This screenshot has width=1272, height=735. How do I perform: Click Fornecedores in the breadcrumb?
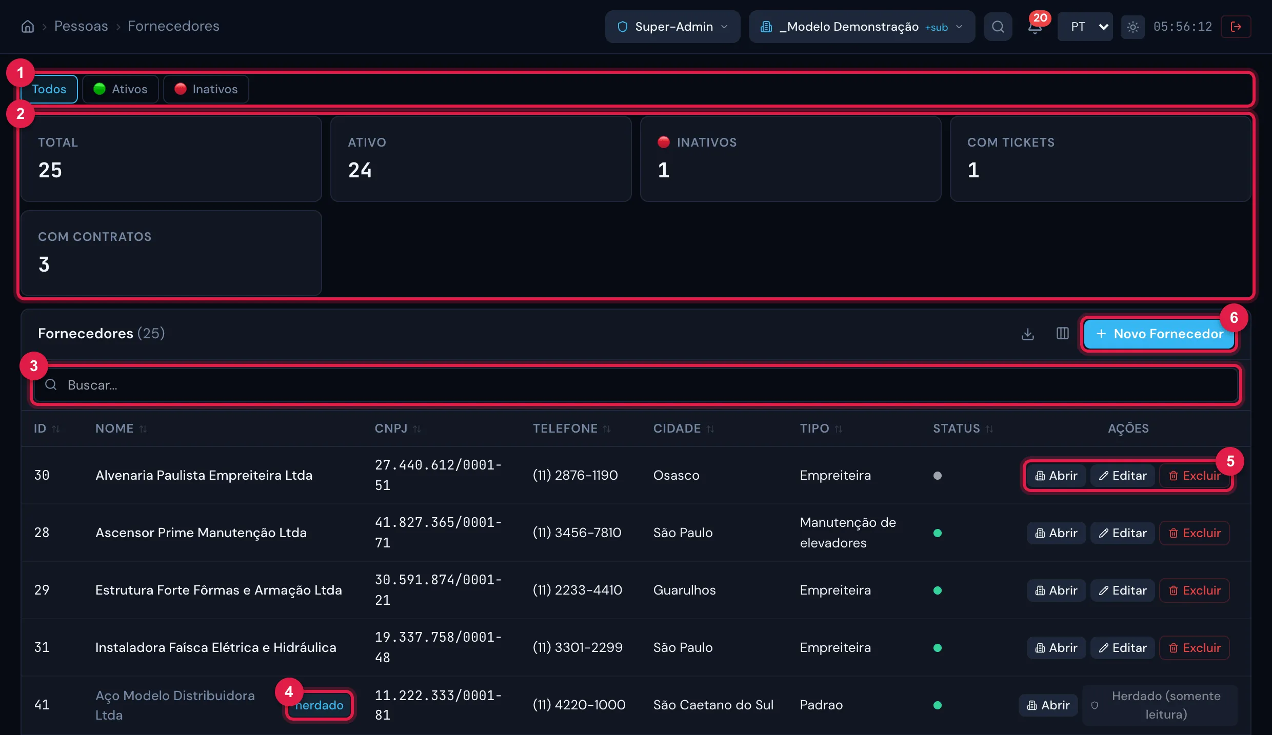point(173,26)
